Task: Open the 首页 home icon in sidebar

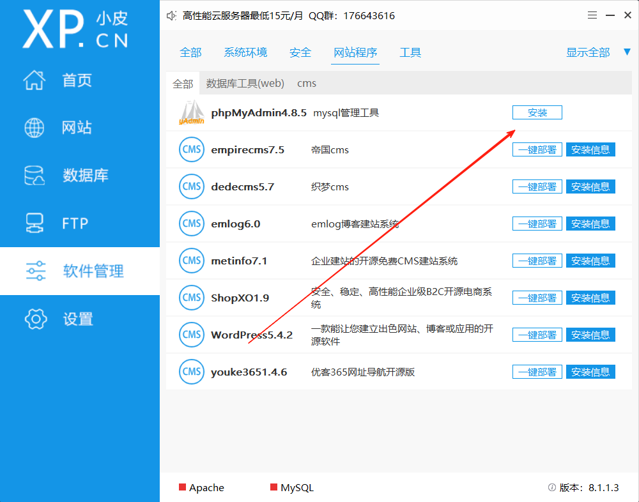Action: point(35,80)
